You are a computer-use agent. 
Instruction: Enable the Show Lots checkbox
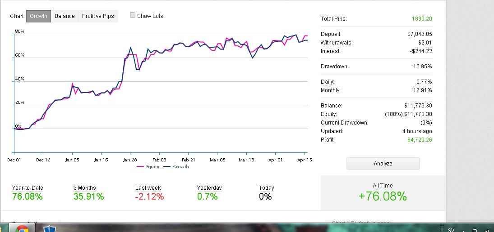(x=133, y=15)
